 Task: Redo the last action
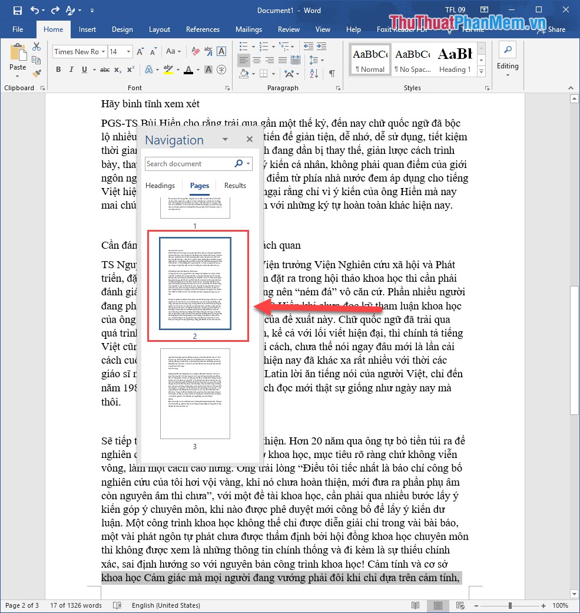[55, 10]
